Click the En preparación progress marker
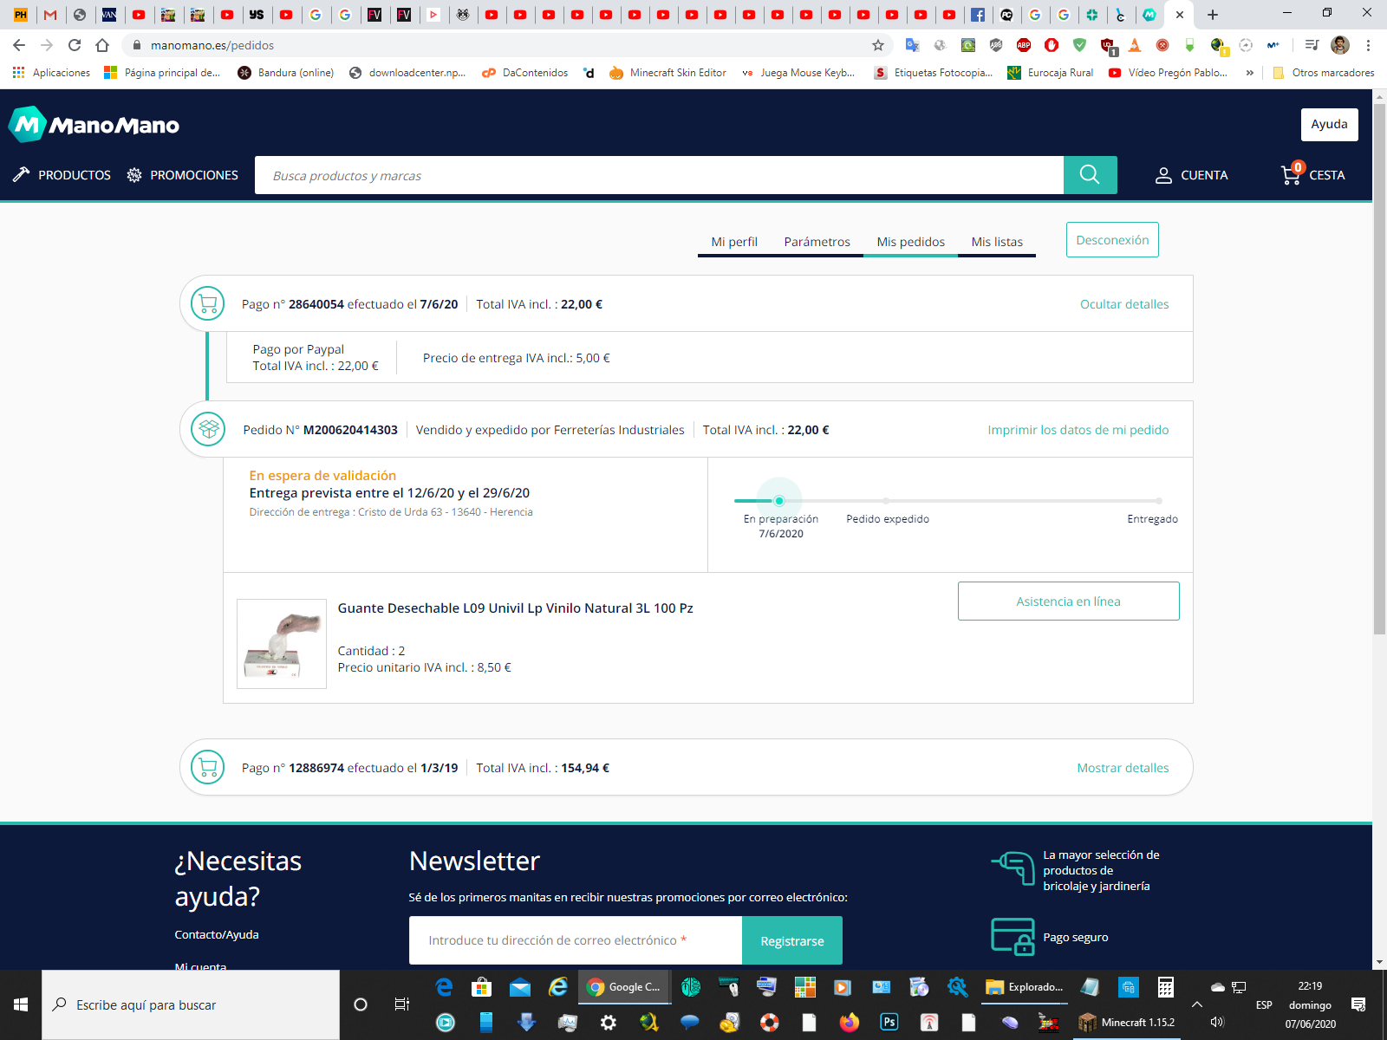The width and height of the screenshot is (1387, 1040). 779,501
